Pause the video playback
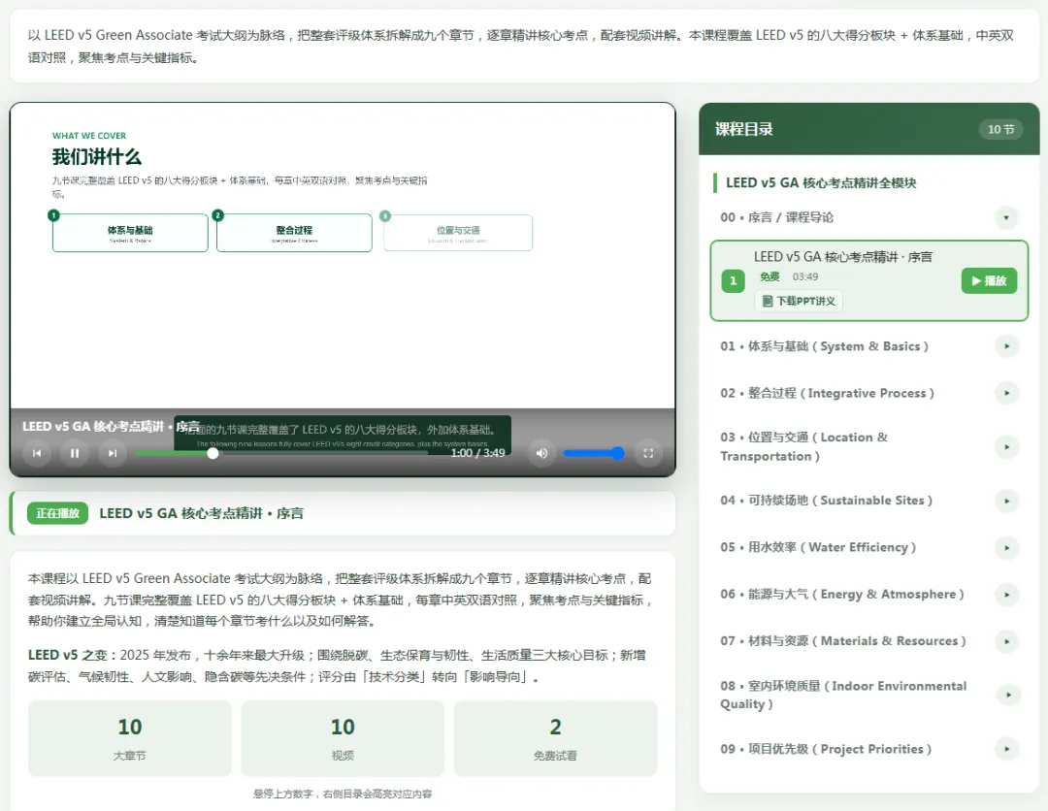 tap(74, 453)
